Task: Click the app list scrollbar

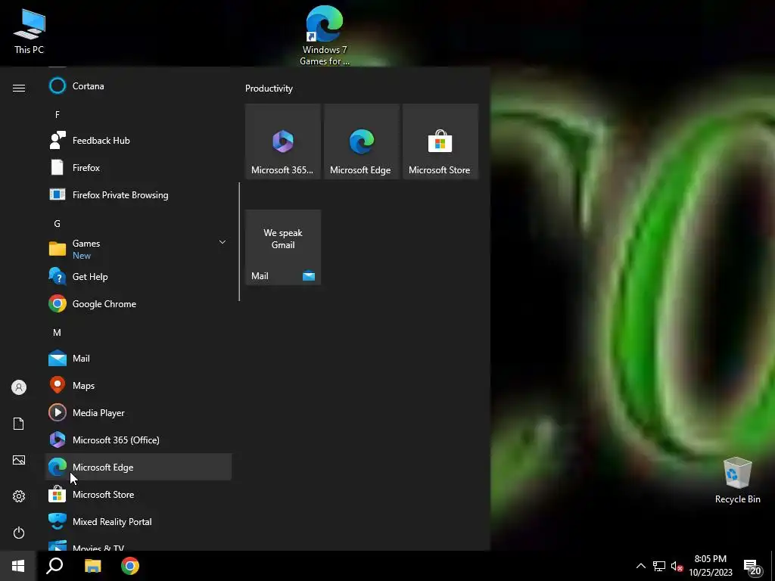Action: 239,241
